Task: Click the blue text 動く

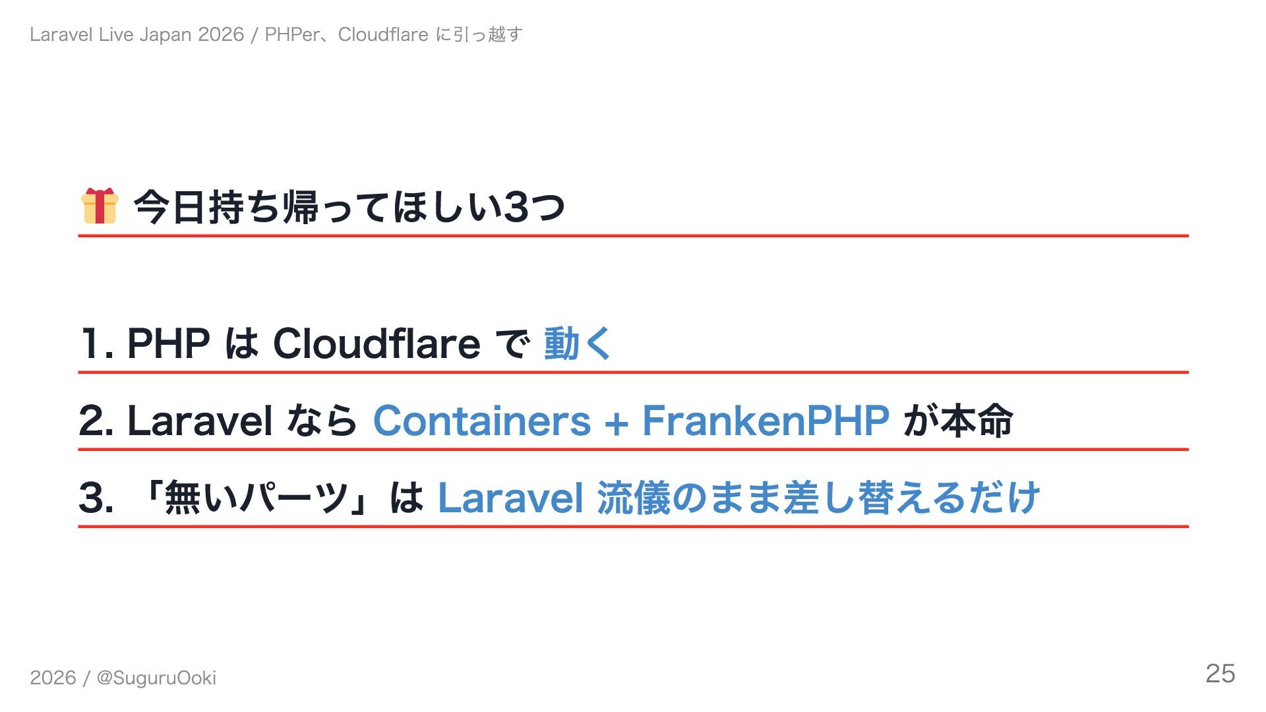Action: pyautogui.click(x=578, y=343)
